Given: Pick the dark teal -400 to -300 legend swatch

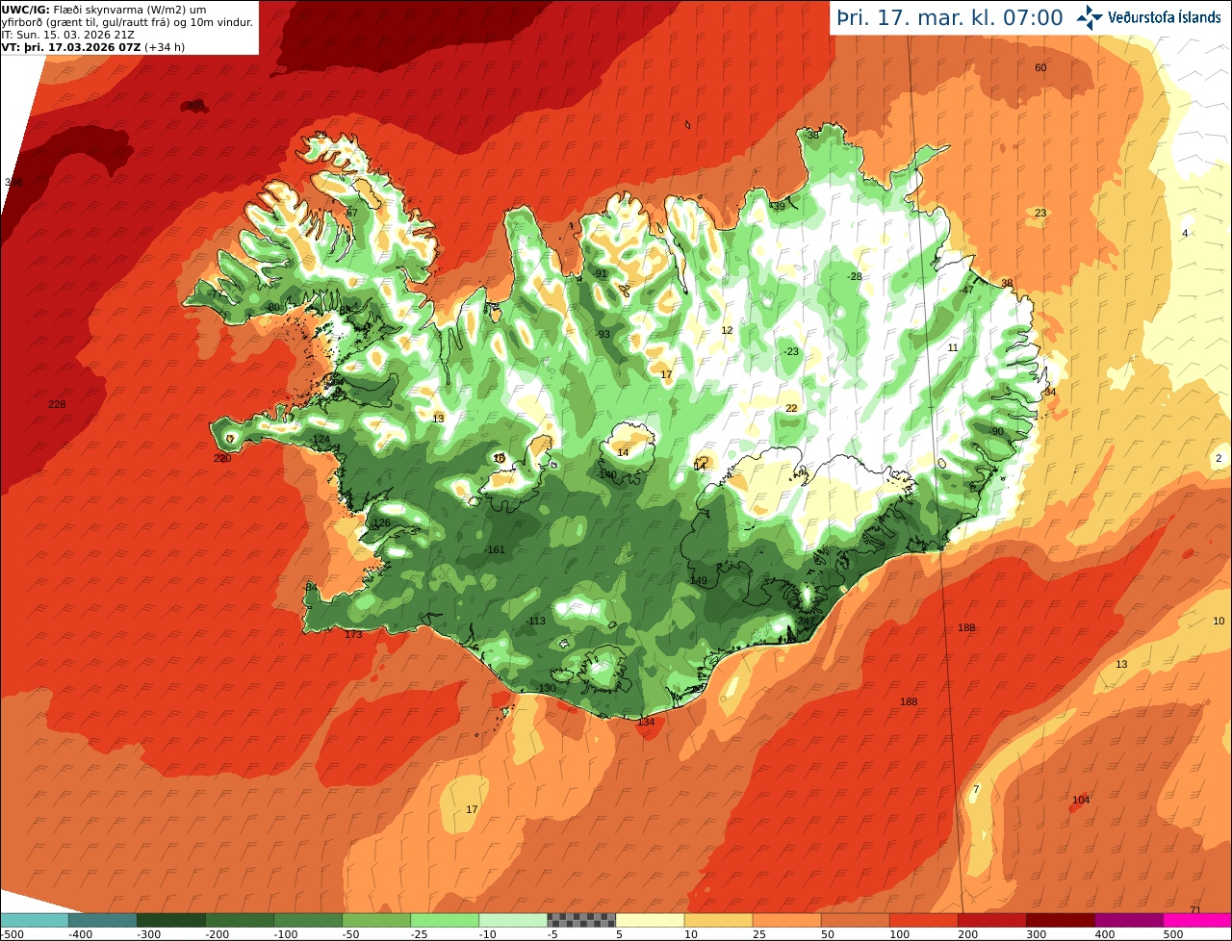Looking at the screenshot, I should coord(103,920).
